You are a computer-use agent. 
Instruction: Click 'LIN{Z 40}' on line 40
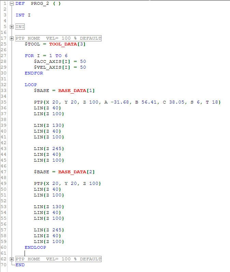tap(47, 131)
